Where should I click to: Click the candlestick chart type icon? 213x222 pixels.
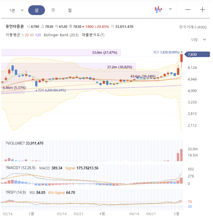coord(158,9)
